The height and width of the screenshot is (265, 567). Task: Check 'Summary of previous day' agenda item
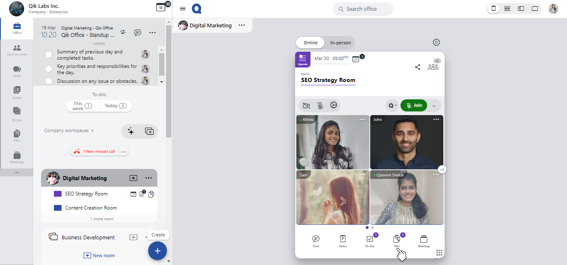pos(49,55)
